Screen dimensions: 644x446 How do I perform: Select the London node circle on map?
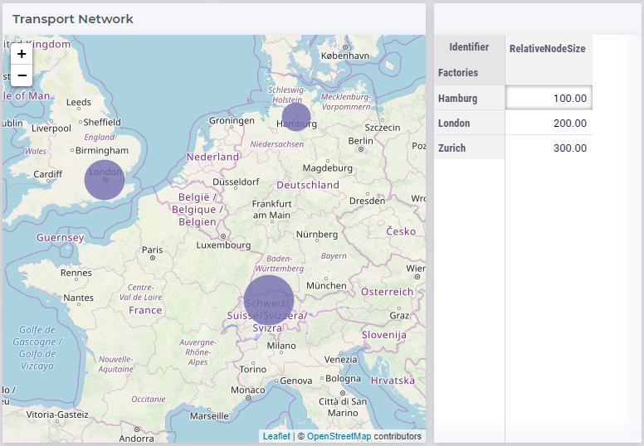click(x=105, y=180)
